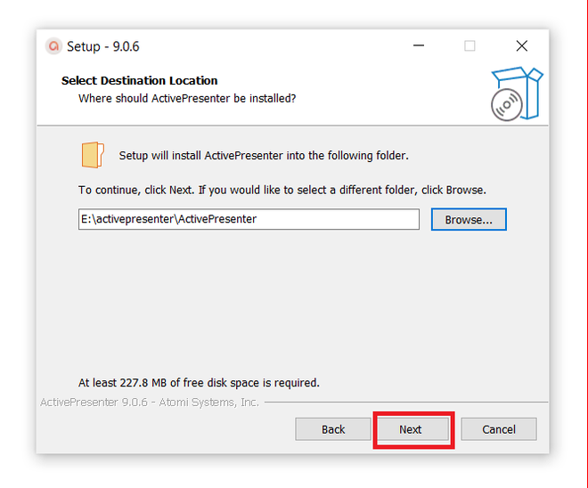
Task: Open the Browse folder dialog
Action: pyautogui.click(x=469, y=219)
